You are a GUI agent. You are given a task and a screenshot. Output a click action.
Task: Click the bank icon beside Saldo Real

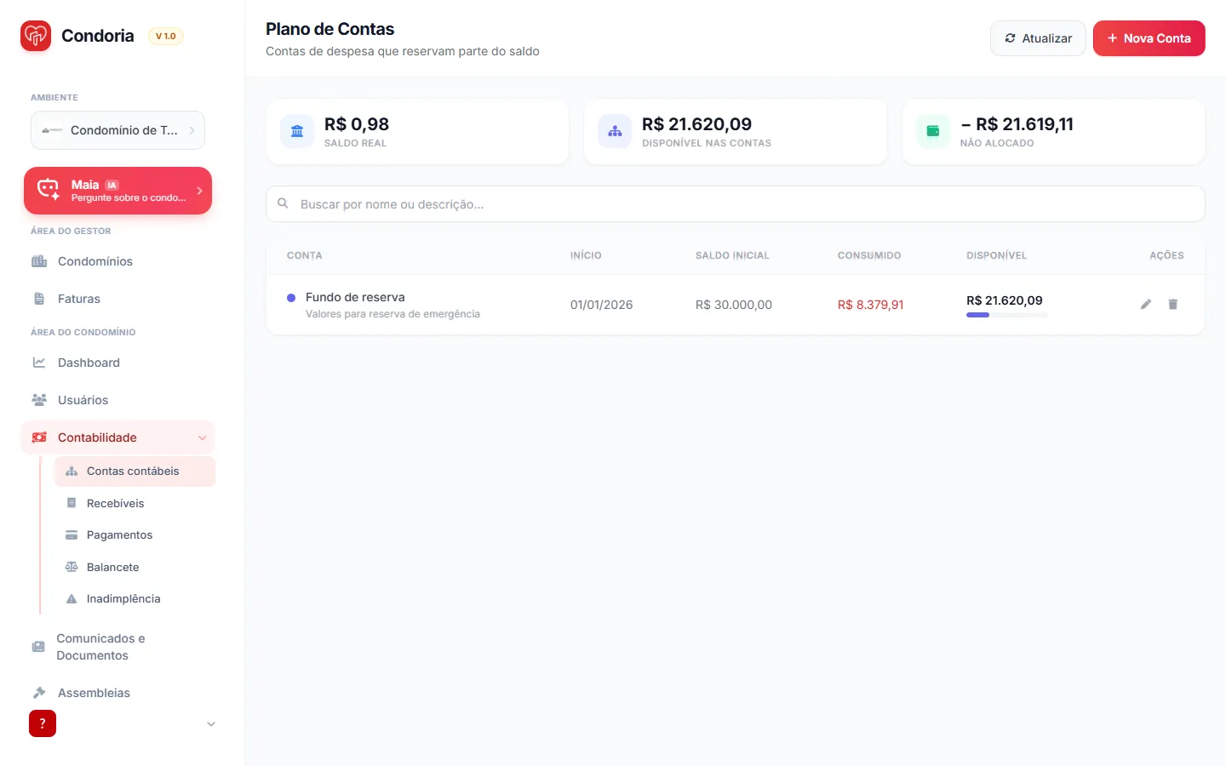(297, 132)
